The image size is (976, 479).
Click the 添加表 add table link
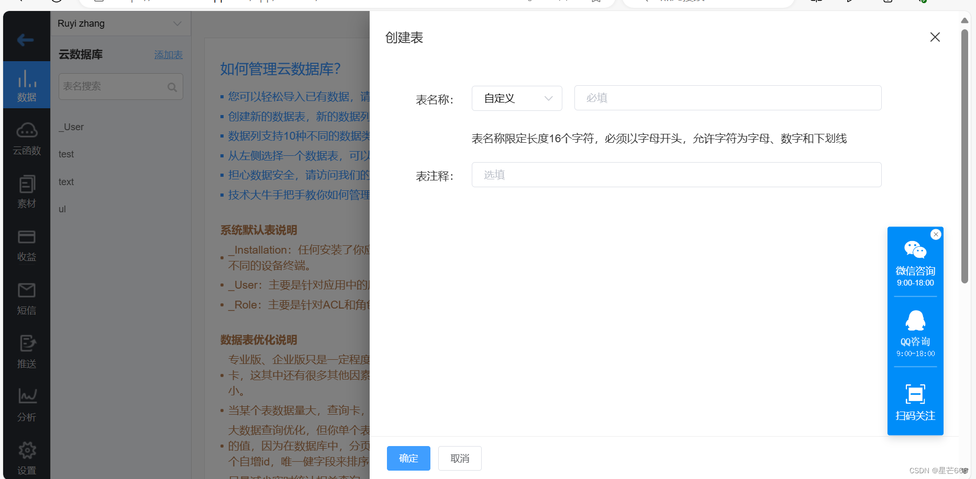168,54
